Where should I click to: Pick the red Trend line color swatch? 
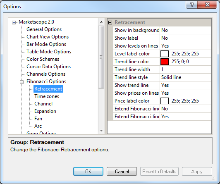click(165, 62)
